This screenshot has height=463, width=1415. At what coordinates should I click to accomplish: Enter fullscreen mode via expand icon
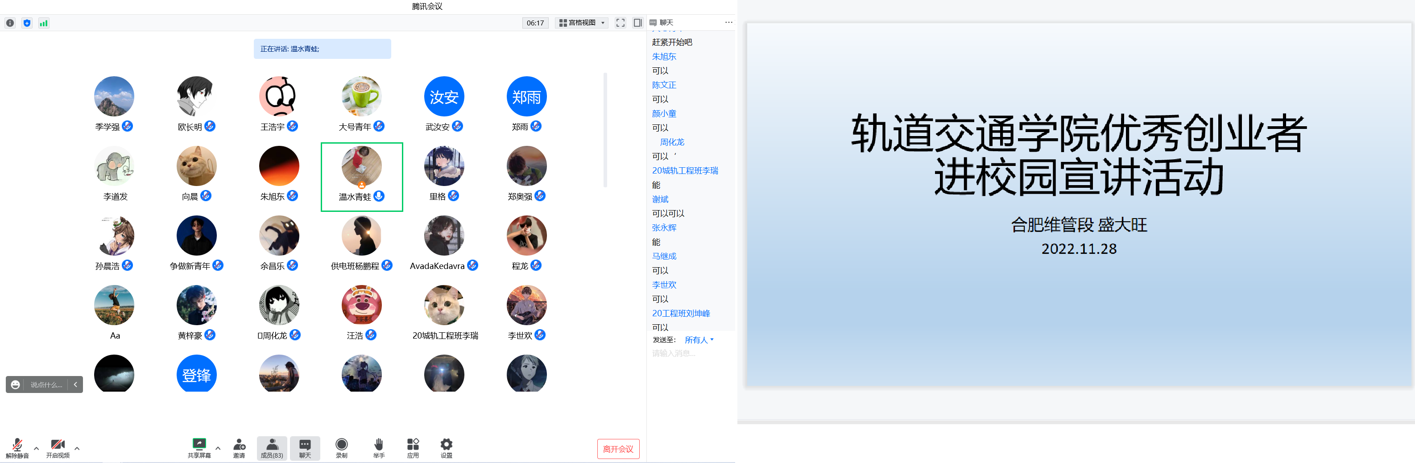pos(620,22)
